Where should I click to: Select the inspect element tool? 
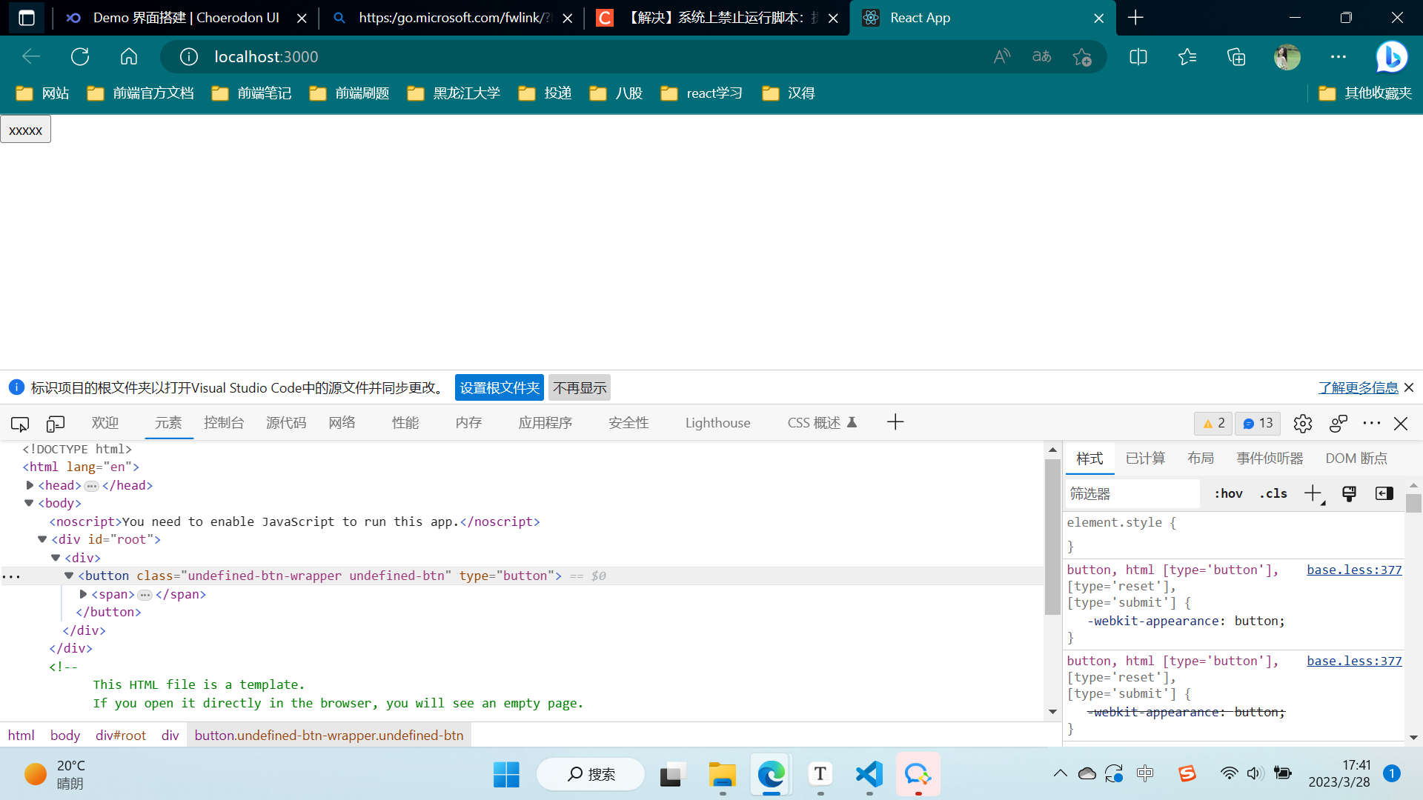[19, 423]
